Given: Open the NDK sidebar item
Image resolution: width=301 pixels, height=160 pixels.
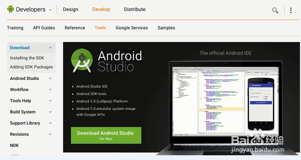Looking at the screenshot, I should click(14, 145).
